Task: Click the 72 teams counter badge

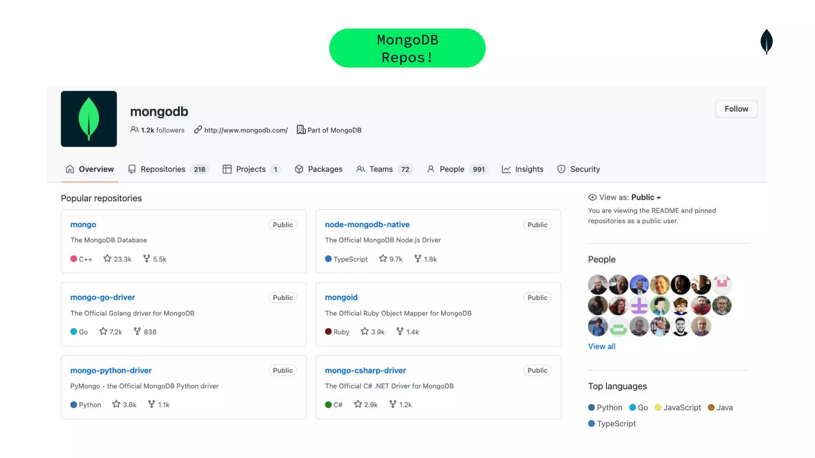Action: click(405, 169)
